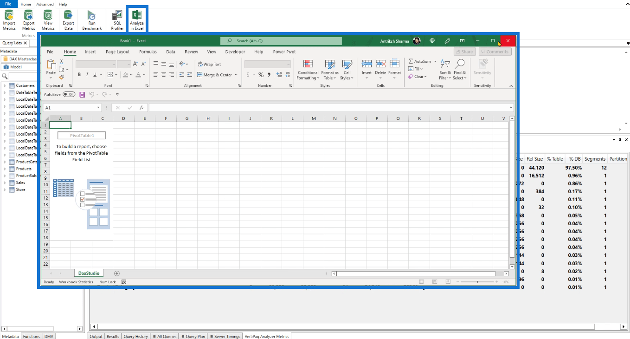The height and width of the screenshot is (339, 630).
Task: Select the Format Painter brush in Excel
Action: coord(61,77)
